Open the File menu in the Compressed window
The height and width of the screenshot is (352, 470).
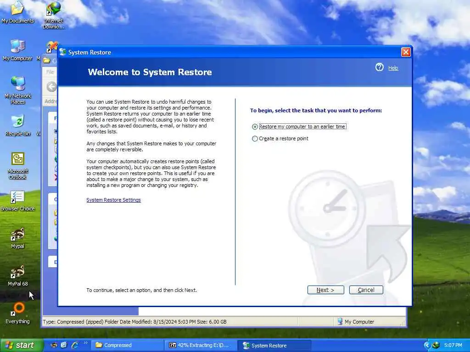coord(50,72)
